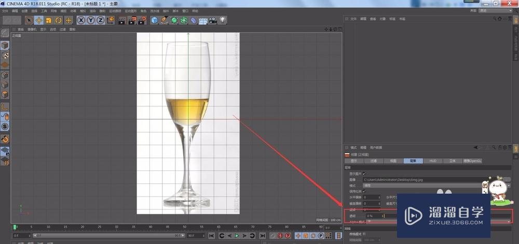Switch to the 增强OpenGL tab
This screenshot has width=519, height=244.
[x=472, y=161]
